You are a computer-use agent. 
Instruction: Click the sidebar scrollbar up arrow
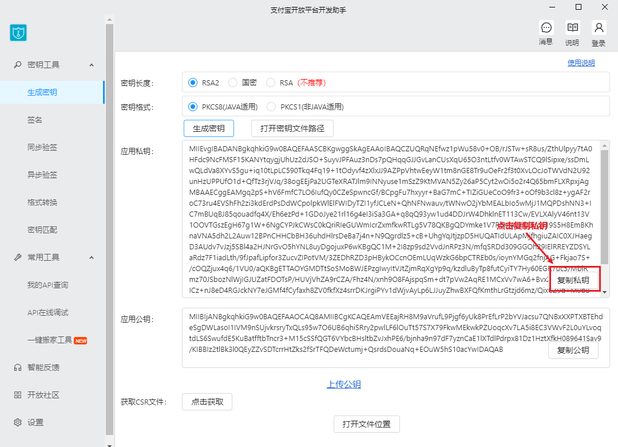tap(109, 19)
